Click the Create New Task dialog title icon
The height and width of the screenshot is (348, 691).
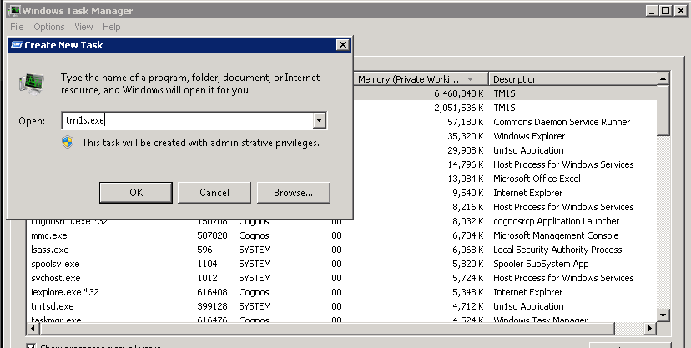point(17,45)
